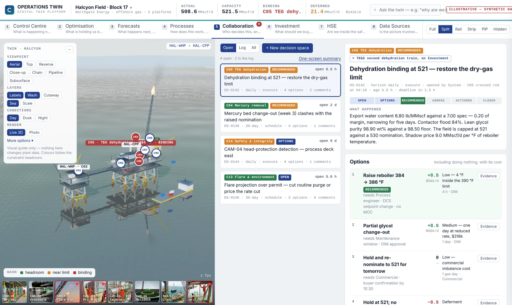Select the AGREED stage step

tap(438, 100)
